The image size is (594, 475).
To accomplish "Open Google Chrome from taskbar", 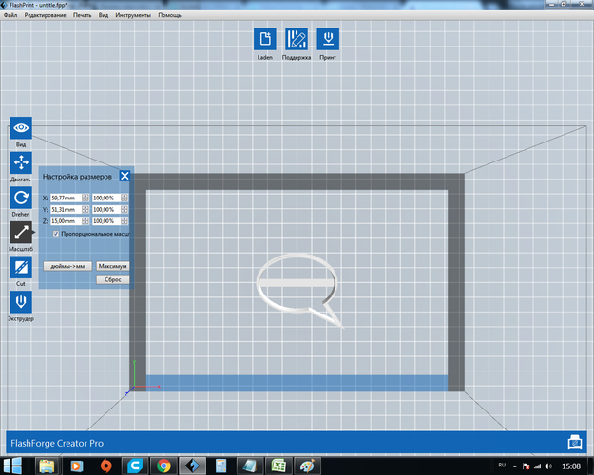I will tap(163, 465).
